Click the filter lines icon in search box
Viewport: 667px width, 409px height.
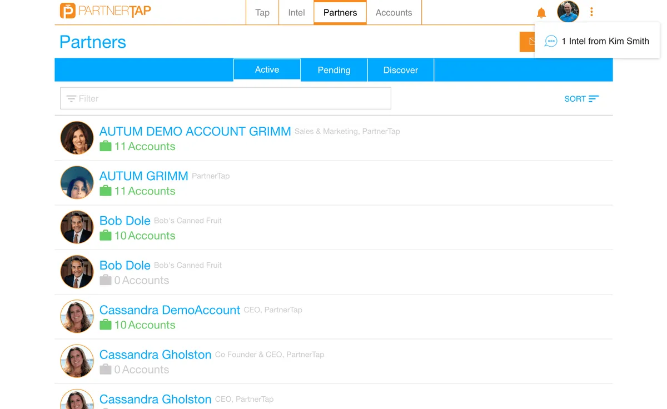tap(71, 98)
